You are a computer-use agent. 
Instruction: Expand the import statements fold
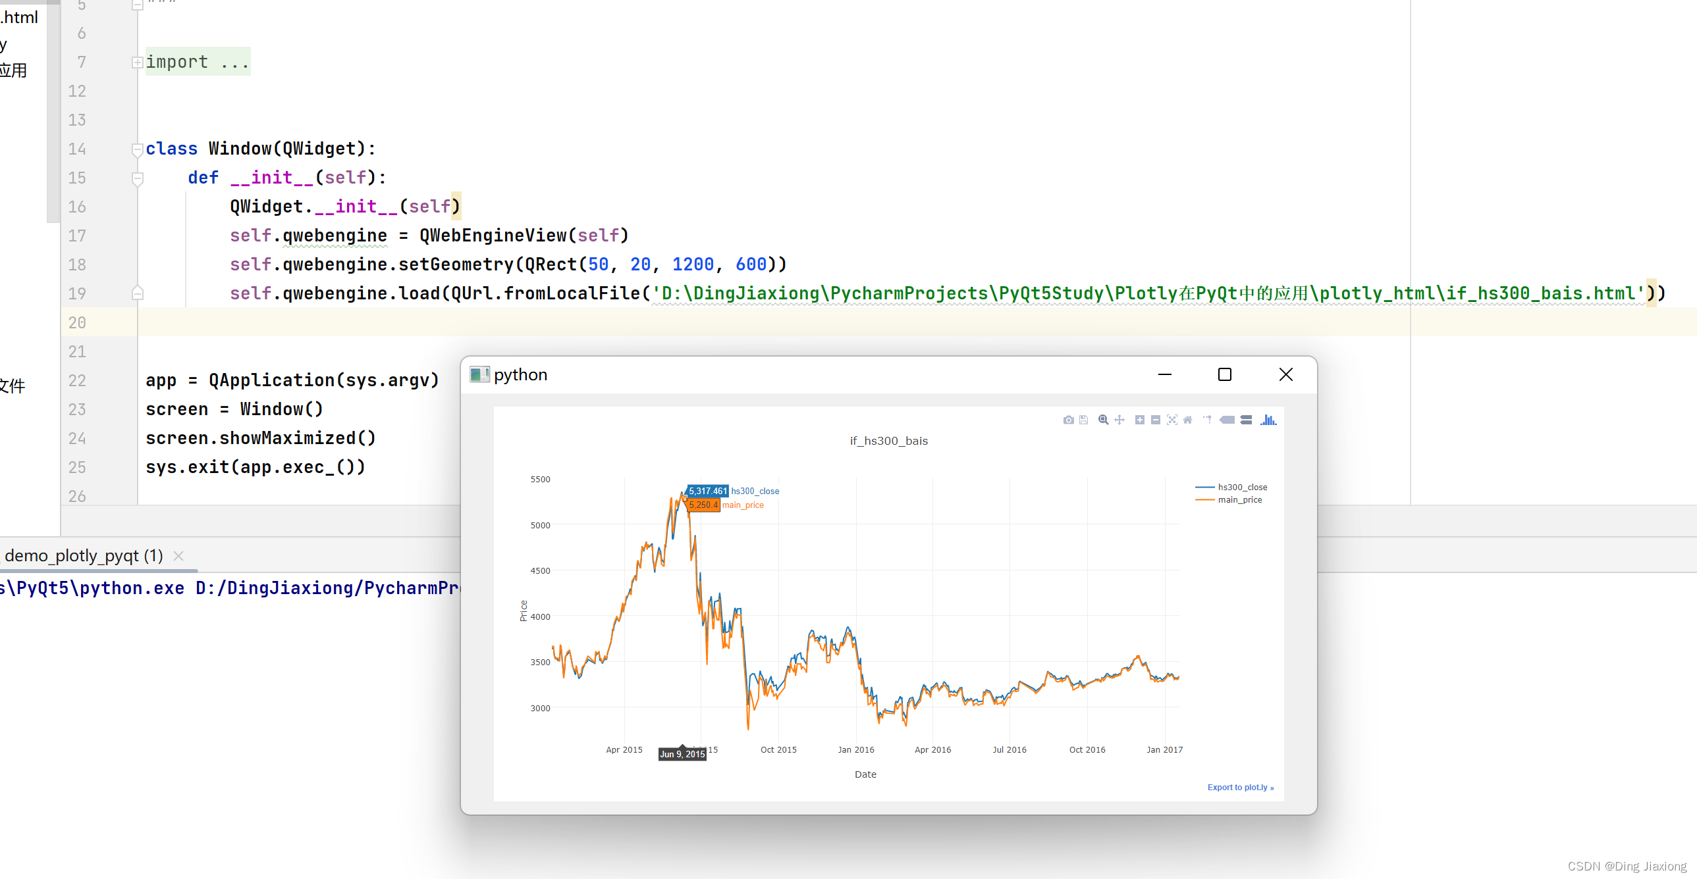137,62
